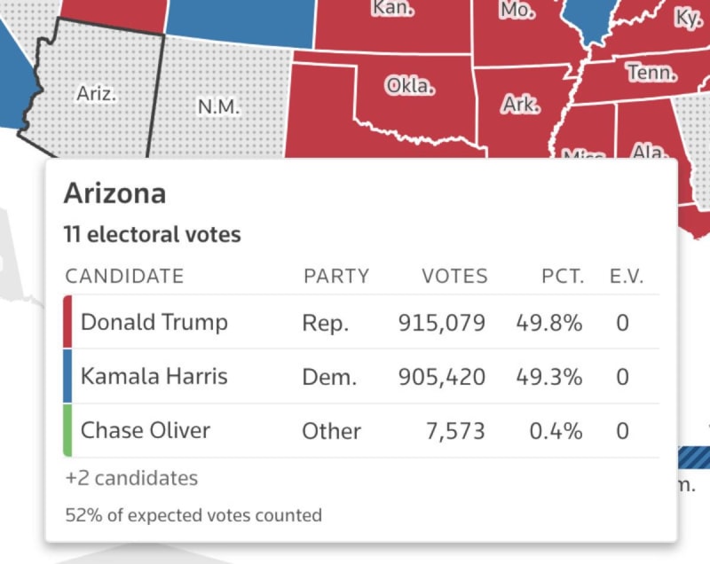Click the PCT. column header

(x=563, y=276)
